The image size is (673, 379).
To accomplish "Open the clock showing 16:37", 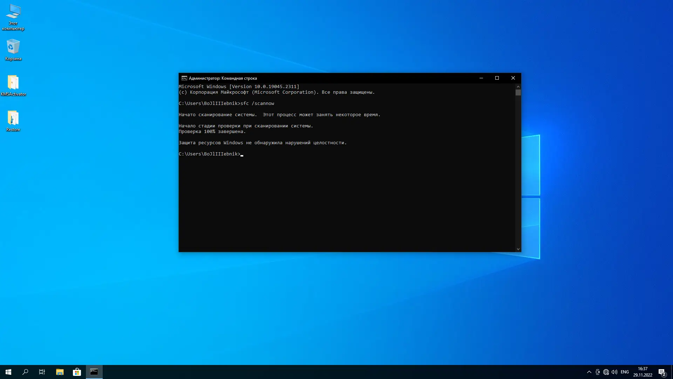I will [x=643, y=372].
